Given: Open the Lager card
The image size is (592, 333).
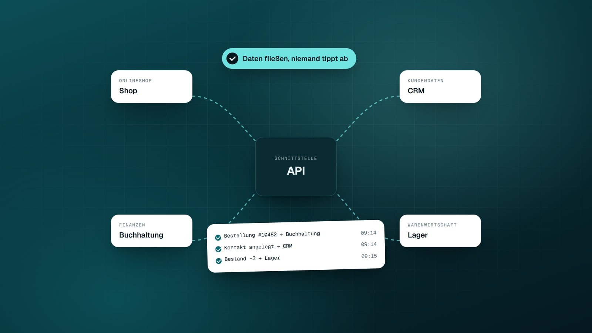Looking at the screenshot, I should [x=440, y=231].
